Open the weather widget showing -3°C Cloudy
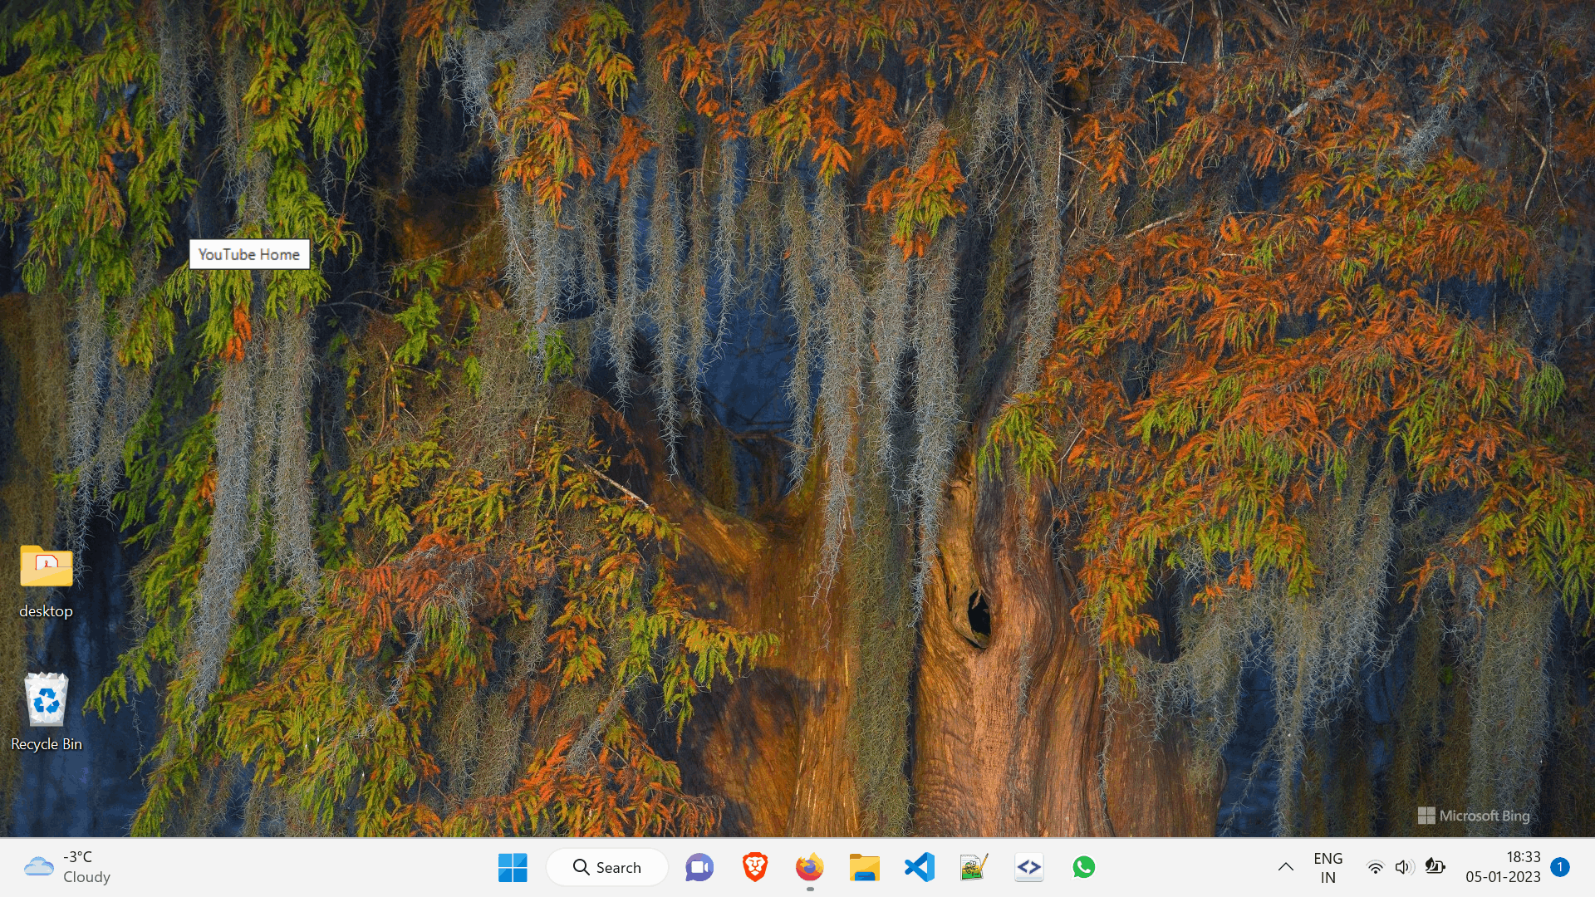 click(68, 867)
